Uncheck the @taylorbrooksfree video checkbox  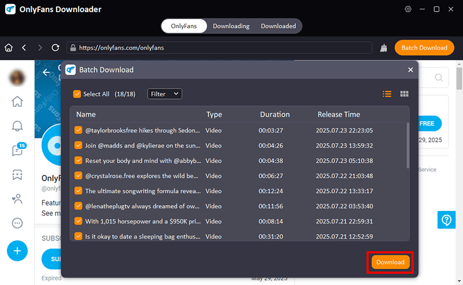[78, 130]
